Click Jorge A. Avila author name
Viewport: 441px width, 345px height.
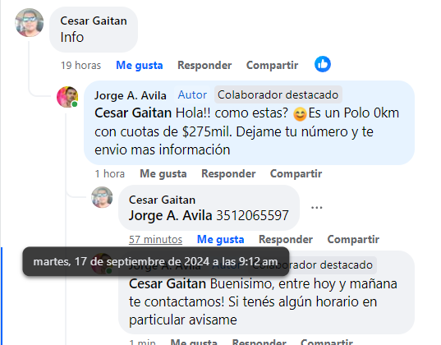pos(131,95)
